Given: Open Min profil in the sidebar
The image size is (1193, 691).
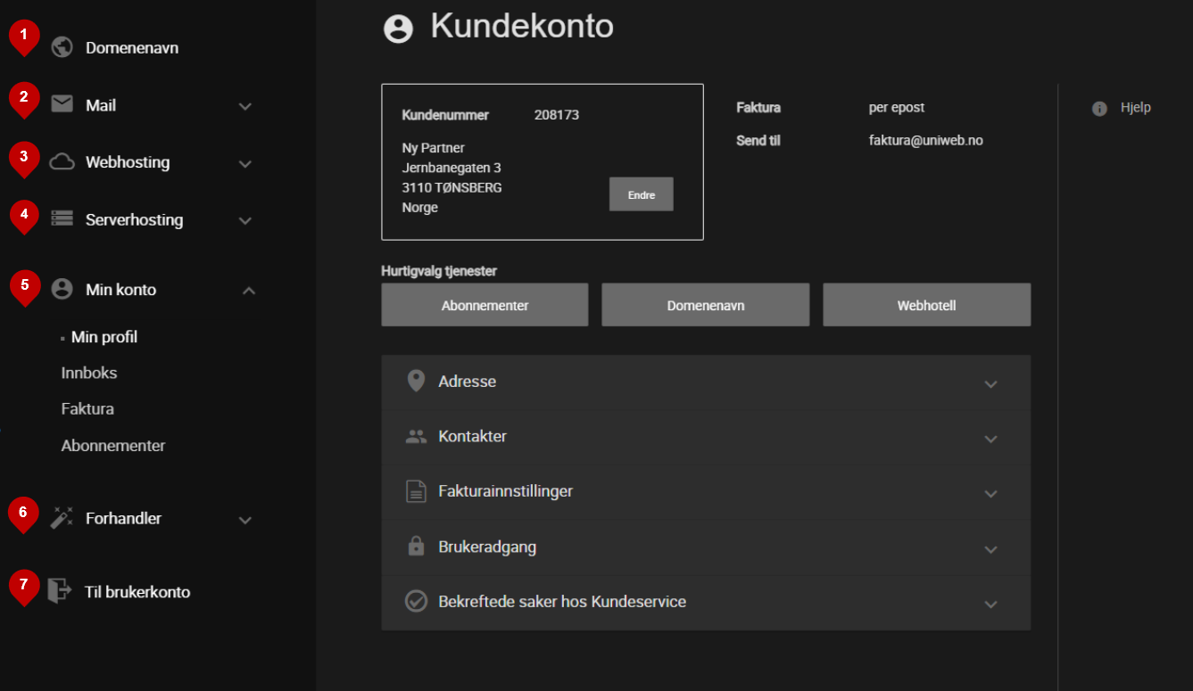Looking at the screenshot, I should tap(104, 337).
